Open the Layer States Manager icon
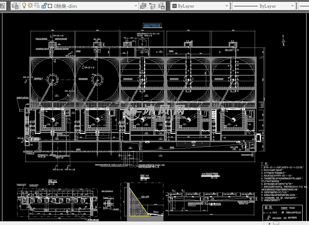The image size is (309, 225). (161, 6)
